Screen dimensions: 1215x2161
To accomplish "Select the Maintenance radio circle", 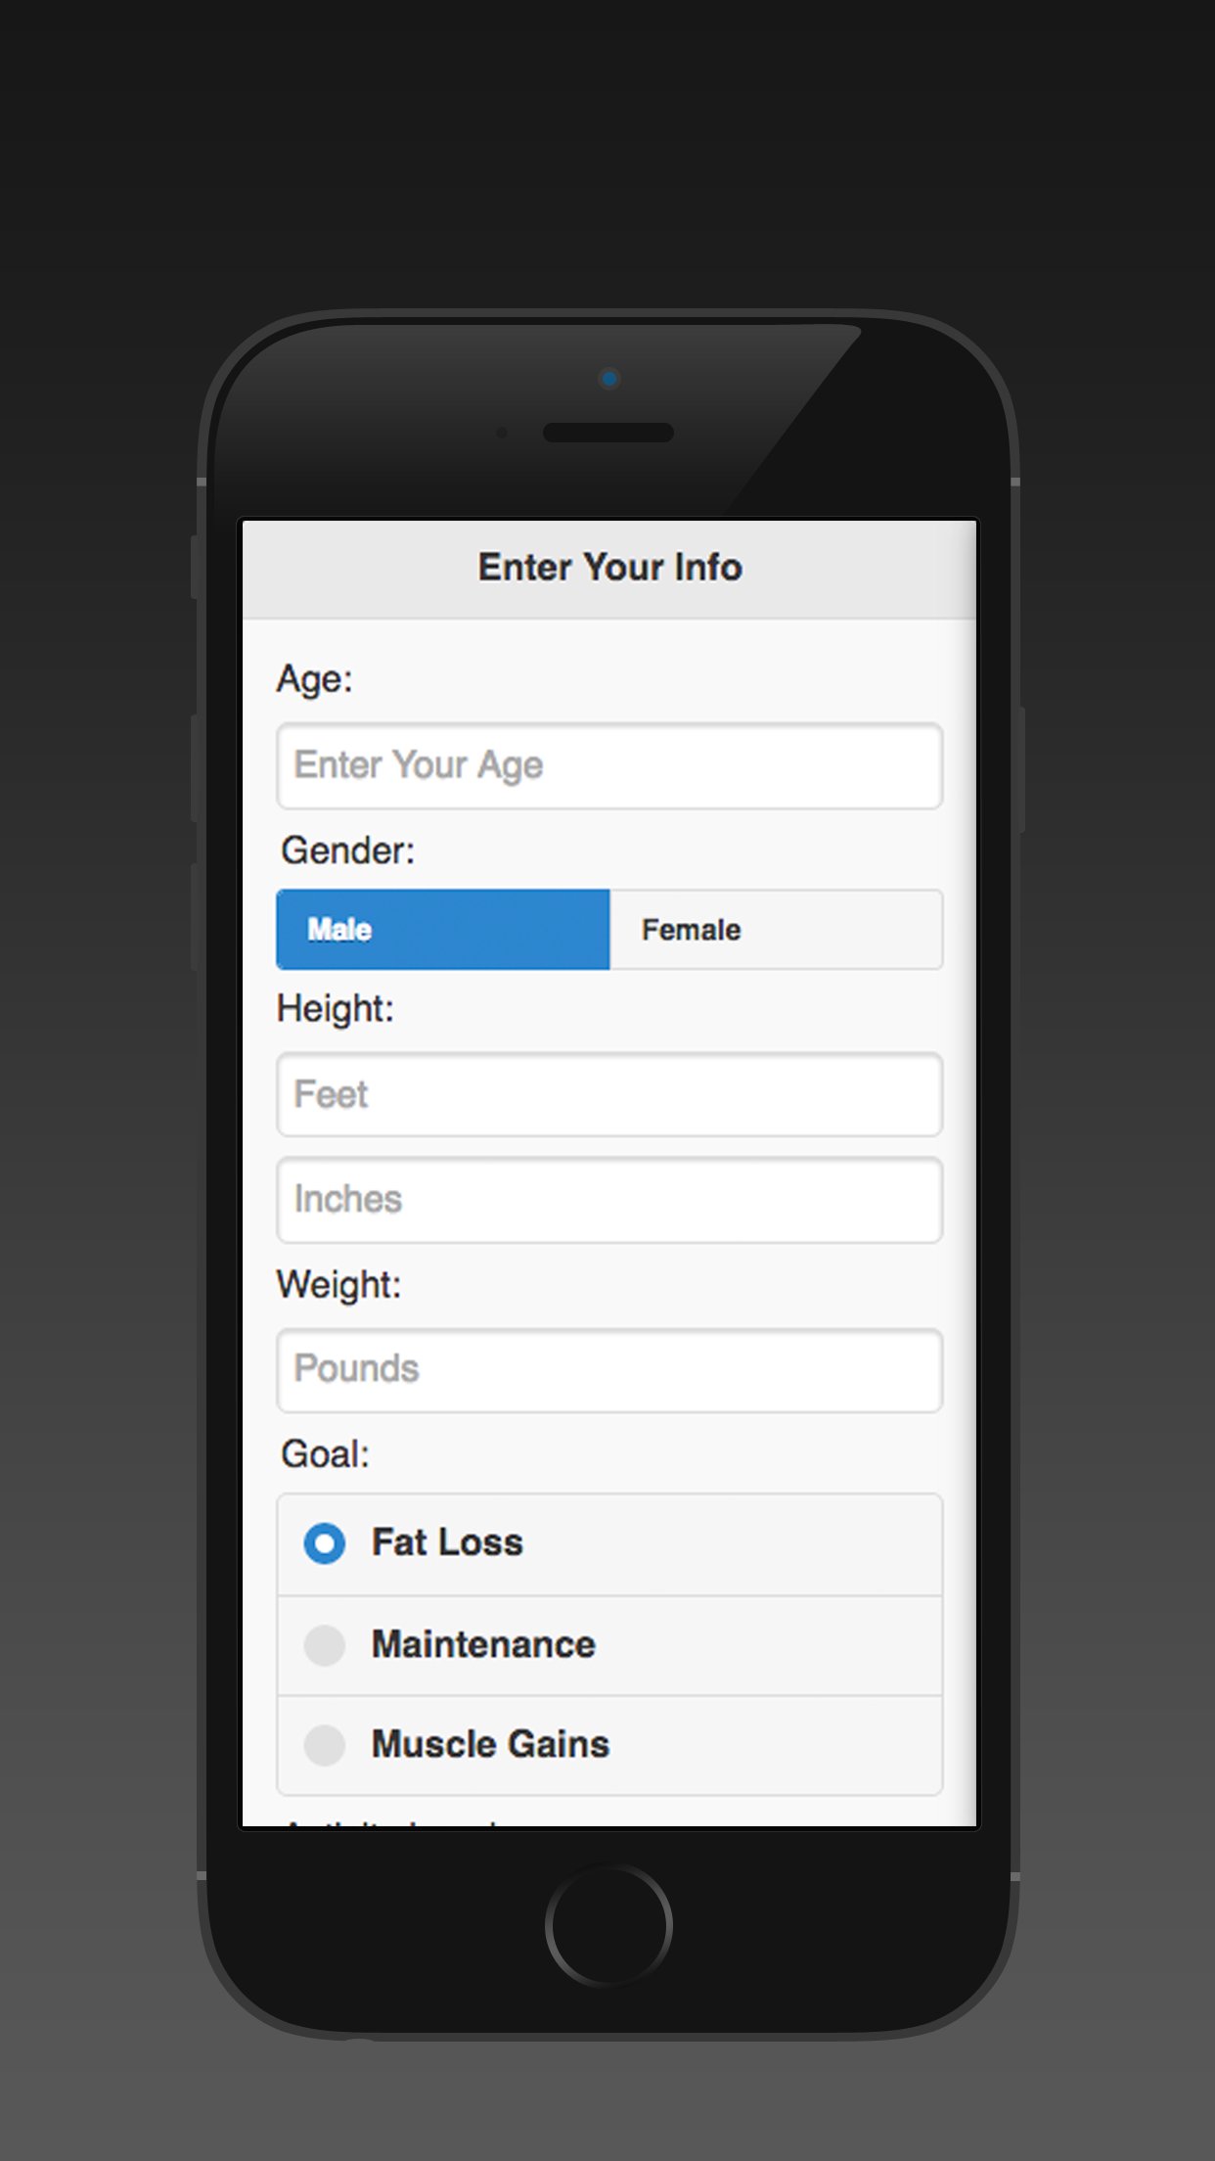I will [325, 1645].
